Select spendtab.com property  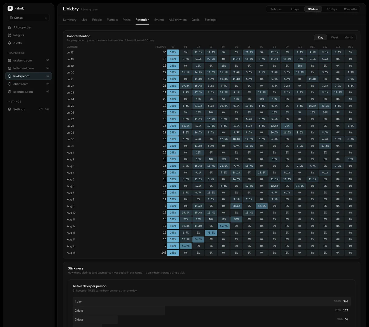[x=29, y=92]
